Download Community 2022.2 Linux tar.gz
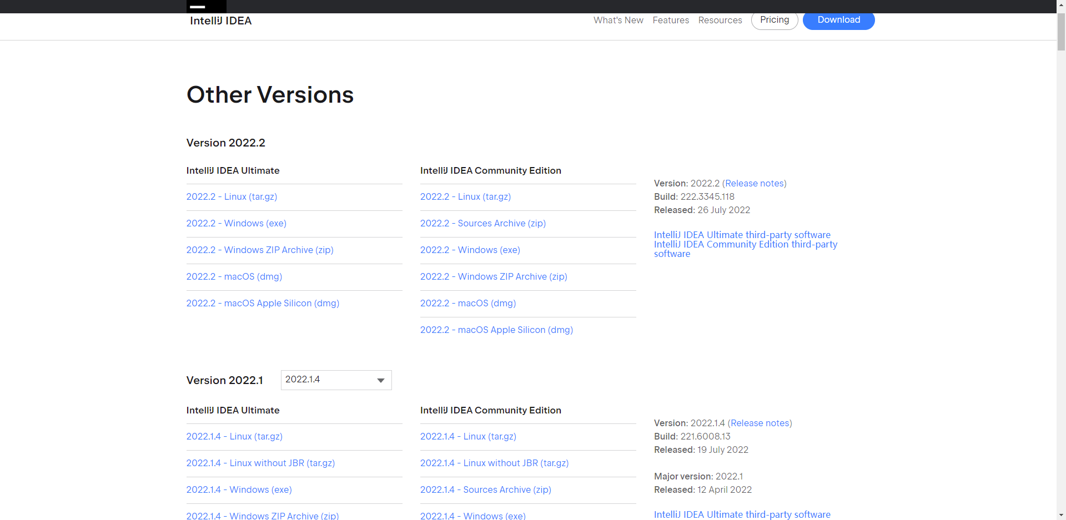The width and height of the screenshot is (1066, 520). pos(465,196)
